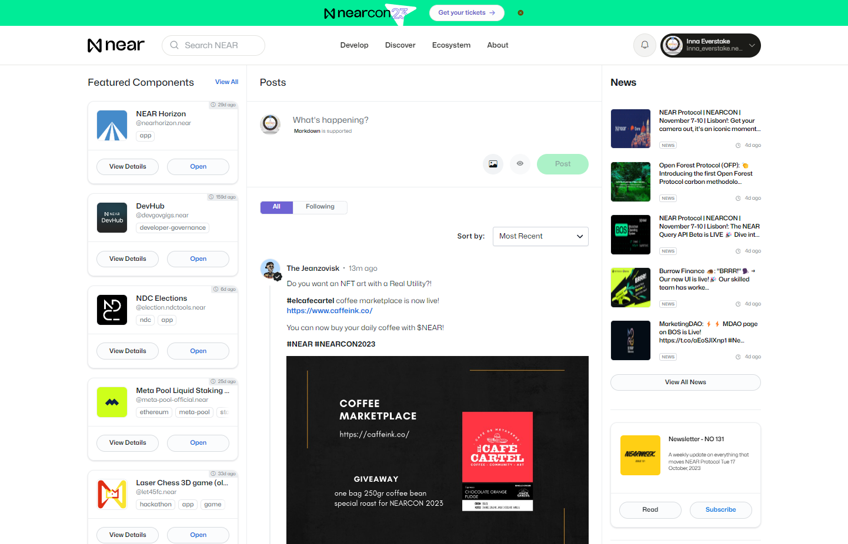Image resolution: width=848 pixels, height=544 pixels.
Task: Open the Most Recent sort dropdown
Action: [540, 236]
